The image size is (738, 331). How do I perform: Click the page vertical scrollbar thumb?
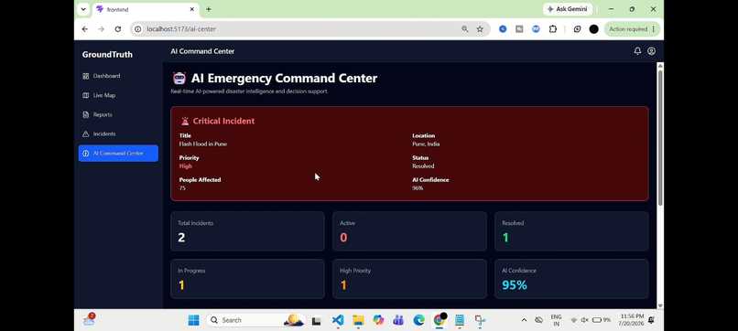(660, 137)
